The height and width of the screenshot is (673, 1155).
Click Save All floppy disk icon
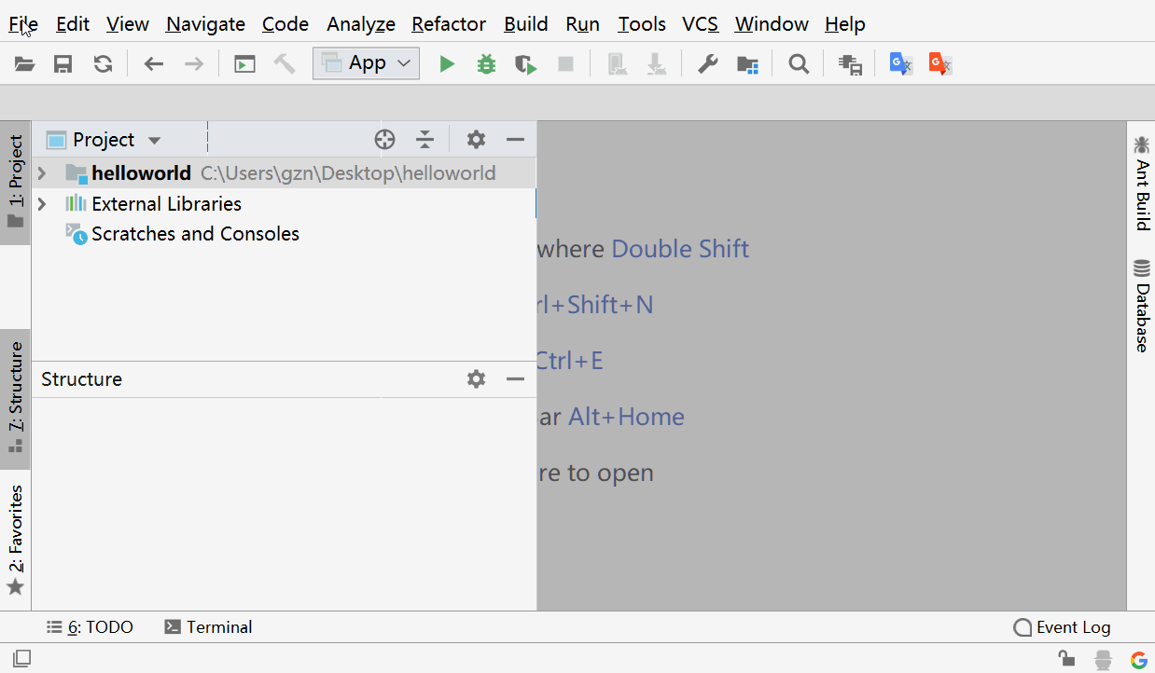click(63, 64)
